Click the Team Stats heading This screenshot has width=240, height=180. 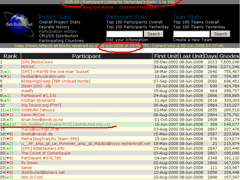click(x=187, y=17)
